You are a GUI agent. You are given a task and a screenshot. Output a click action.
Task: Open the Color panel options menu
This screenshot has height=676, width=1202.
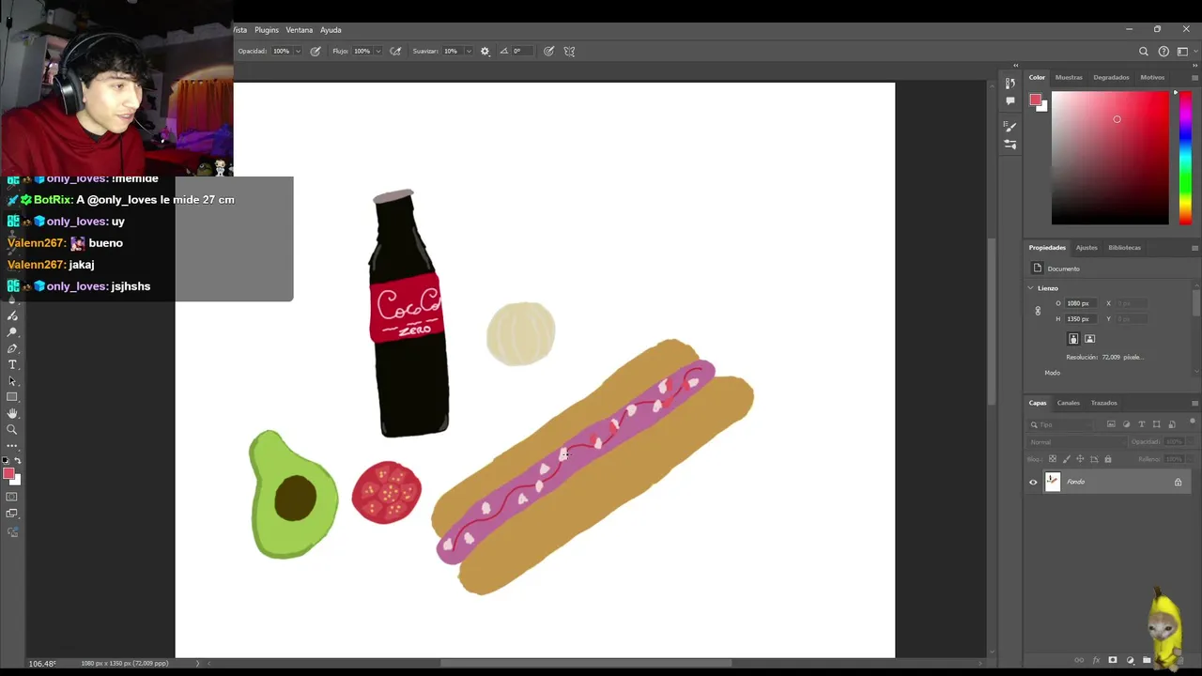1194,77
